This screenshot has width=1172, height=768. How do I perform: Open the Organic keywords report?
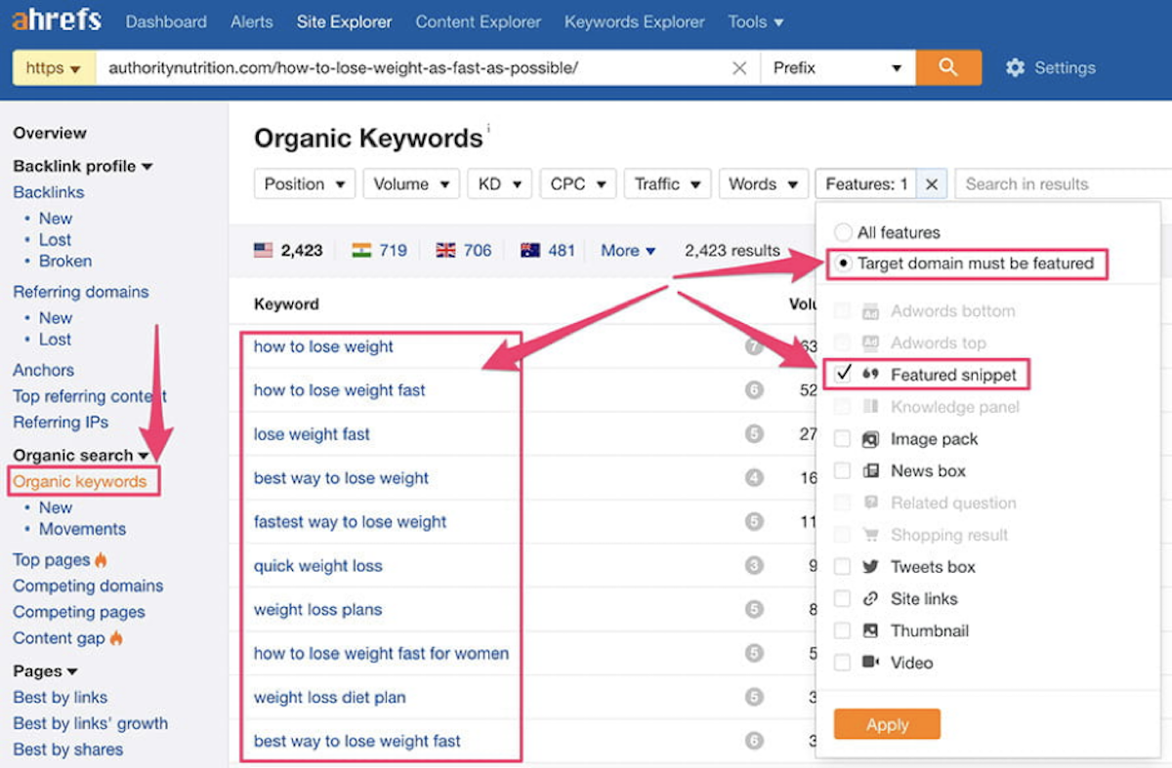point(83,481)
